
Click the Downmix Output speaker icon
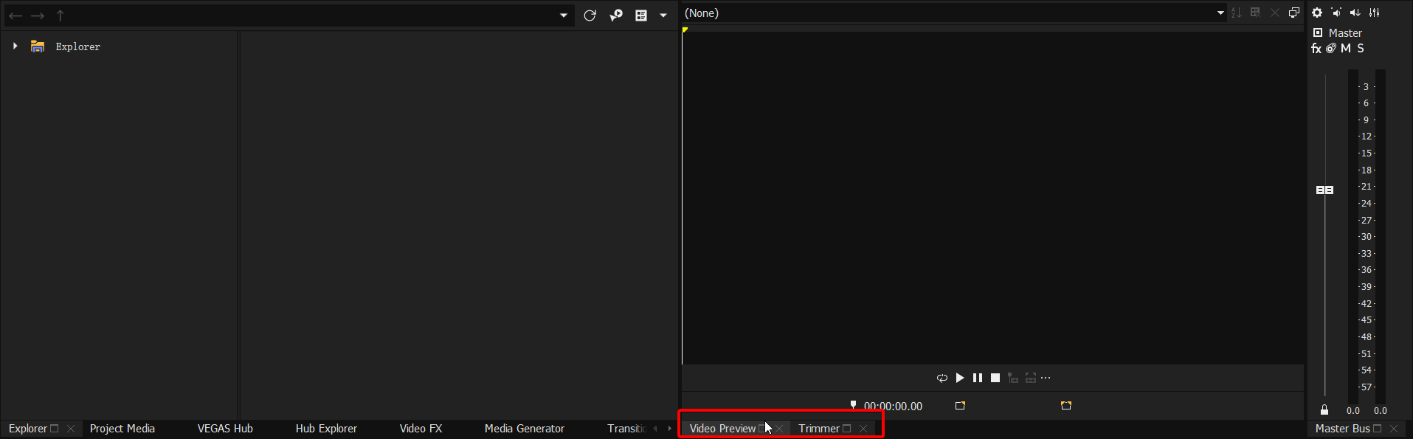click(x=1336, y=13)
